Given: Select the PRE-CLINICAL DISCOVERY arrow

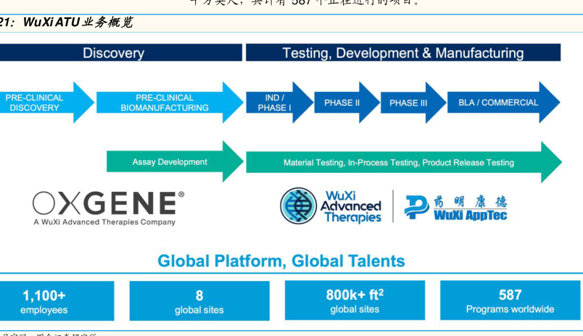Looking at the screenshot, I should 47,103.
